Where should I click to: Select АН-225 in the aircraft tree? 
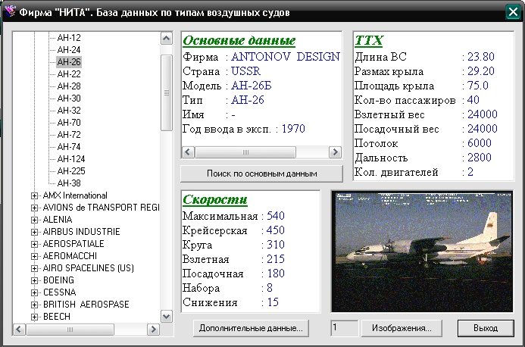[71, 170]
